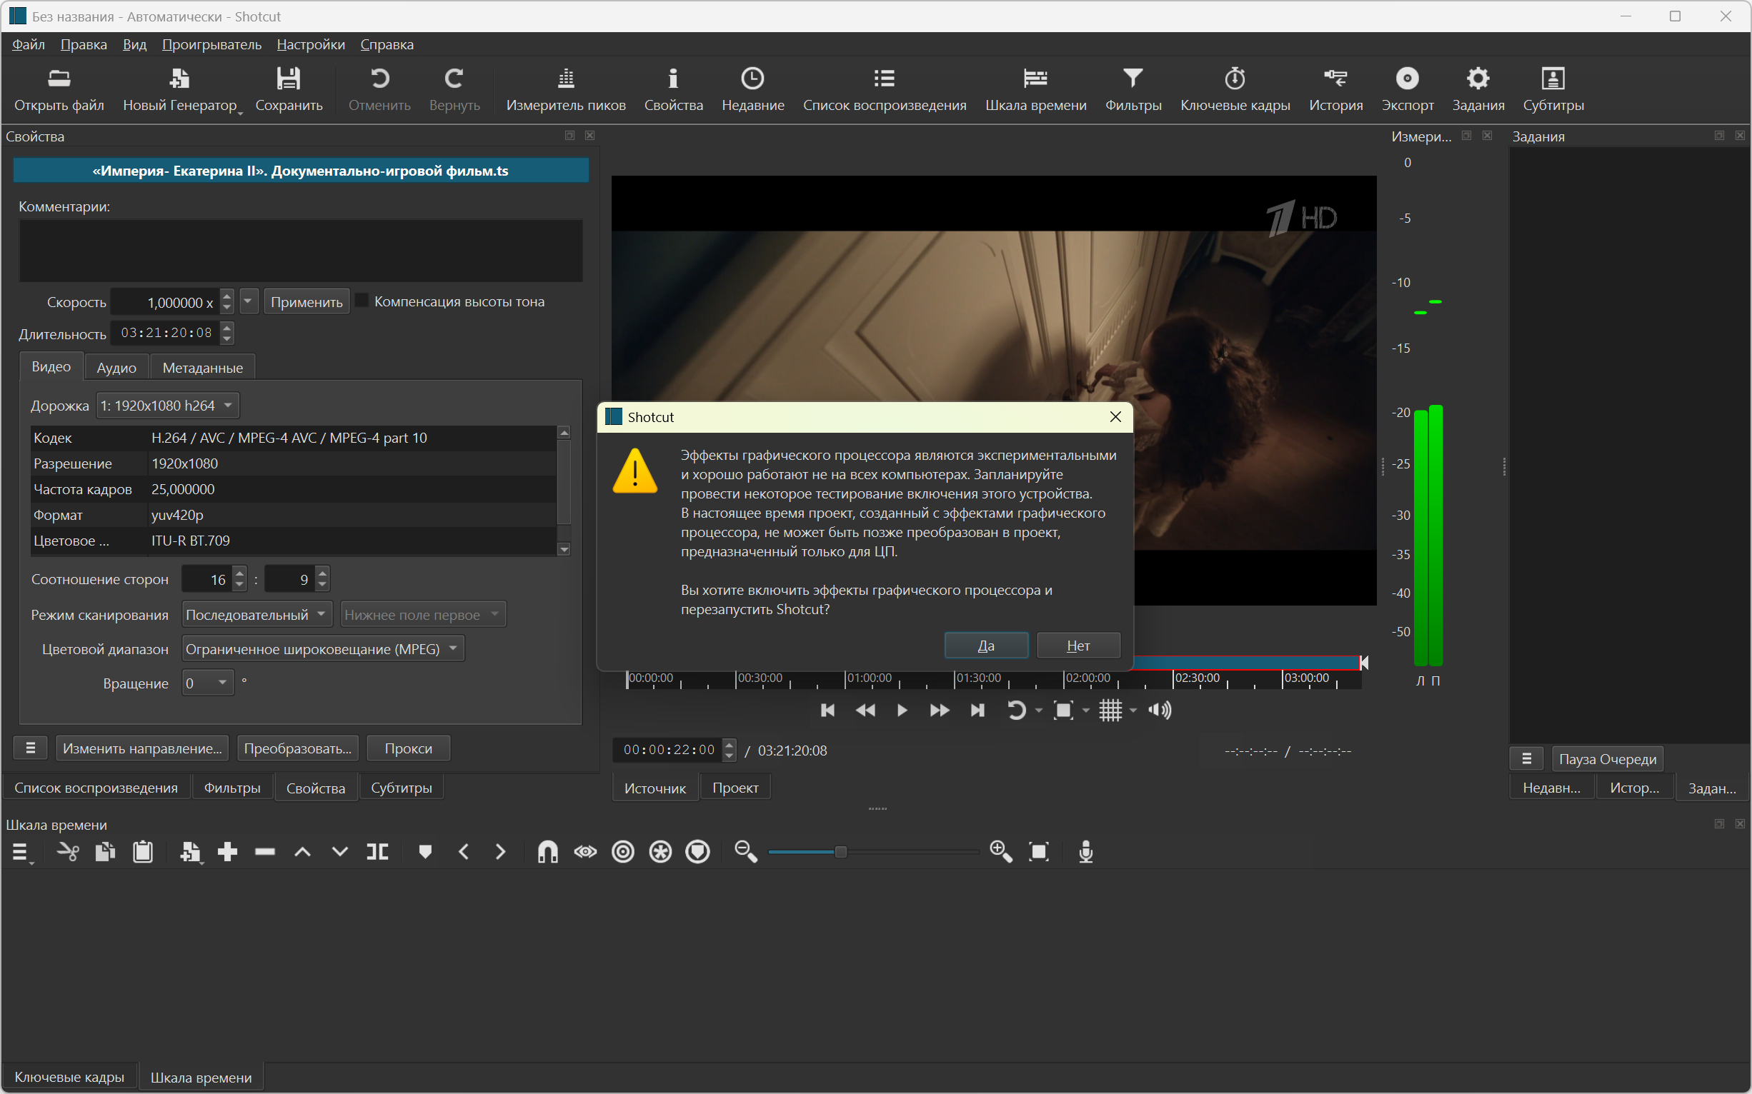The image size is (1752, 1094).
Task: Expand the scan mode dropdown
Action: pos(257,614)
